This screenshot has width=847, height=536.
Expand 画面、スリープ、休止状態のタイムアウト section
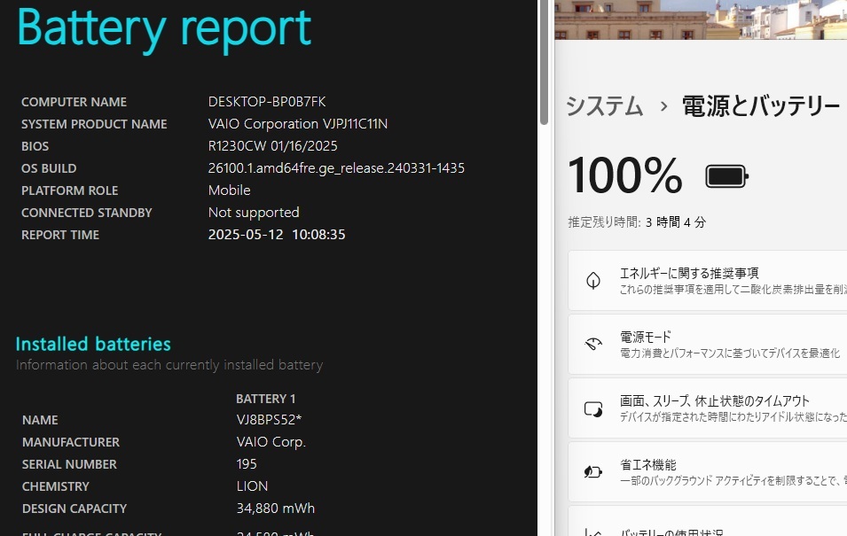[x=707, y=408]
